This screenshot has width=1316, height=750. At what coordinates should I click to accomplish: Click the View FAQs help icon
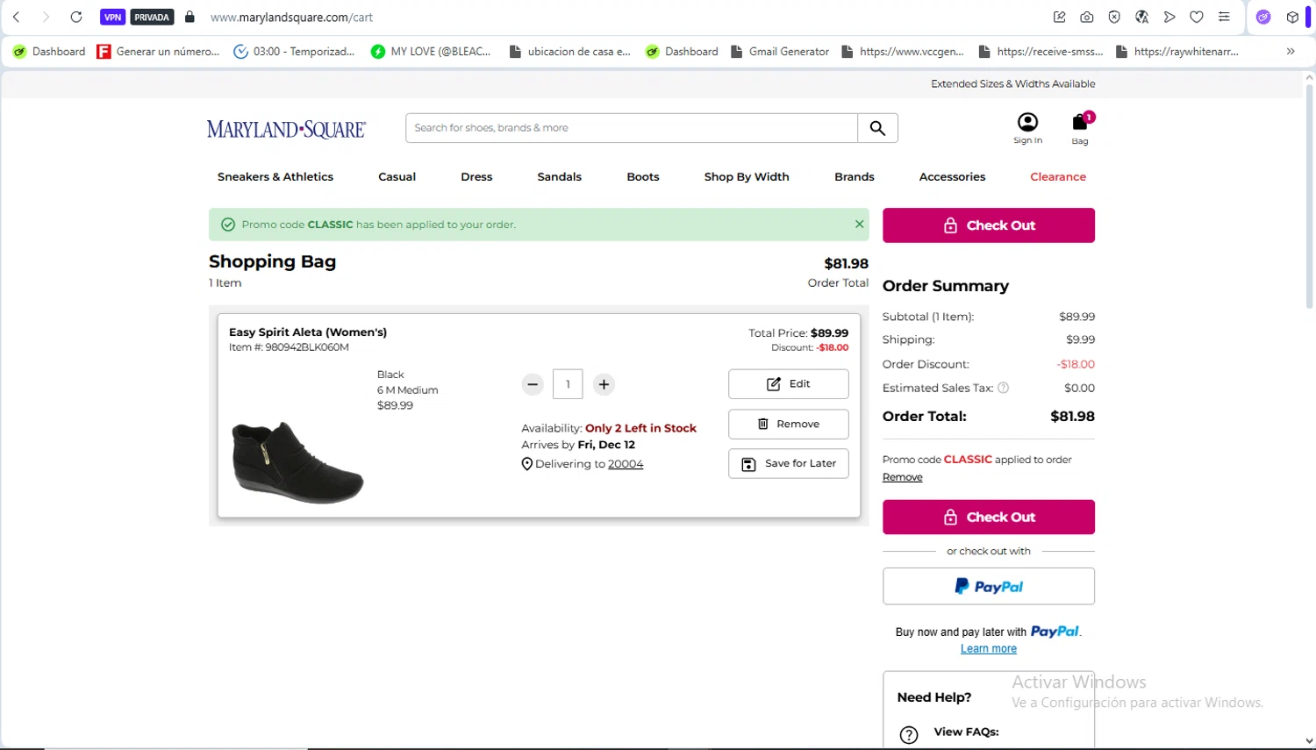tap(909, 735)
